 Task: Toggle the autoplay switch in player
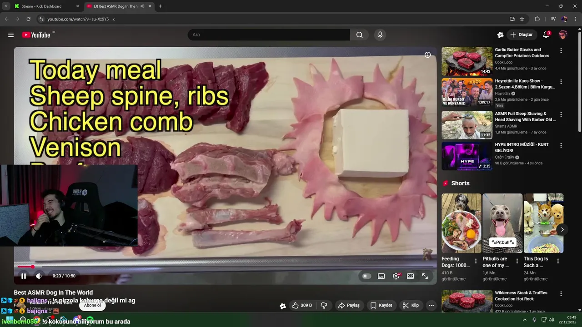click(x=366, y=276)
